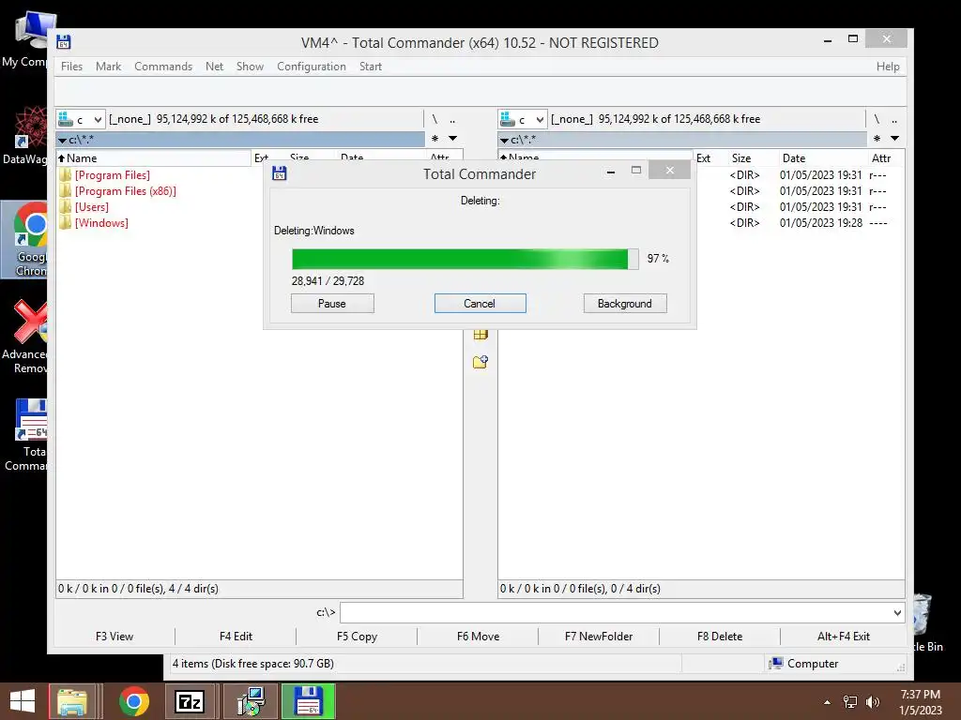This screenshot has height=720, width=961.
Task: Click the Total Commander title bar floppy icon
Action: [64, 42]
